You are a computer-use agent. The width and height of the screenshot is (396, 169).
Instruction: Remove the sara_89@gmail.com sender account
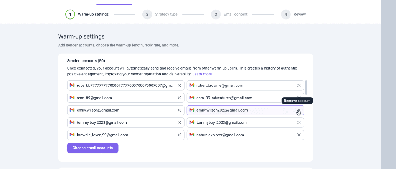click(179, 98)
